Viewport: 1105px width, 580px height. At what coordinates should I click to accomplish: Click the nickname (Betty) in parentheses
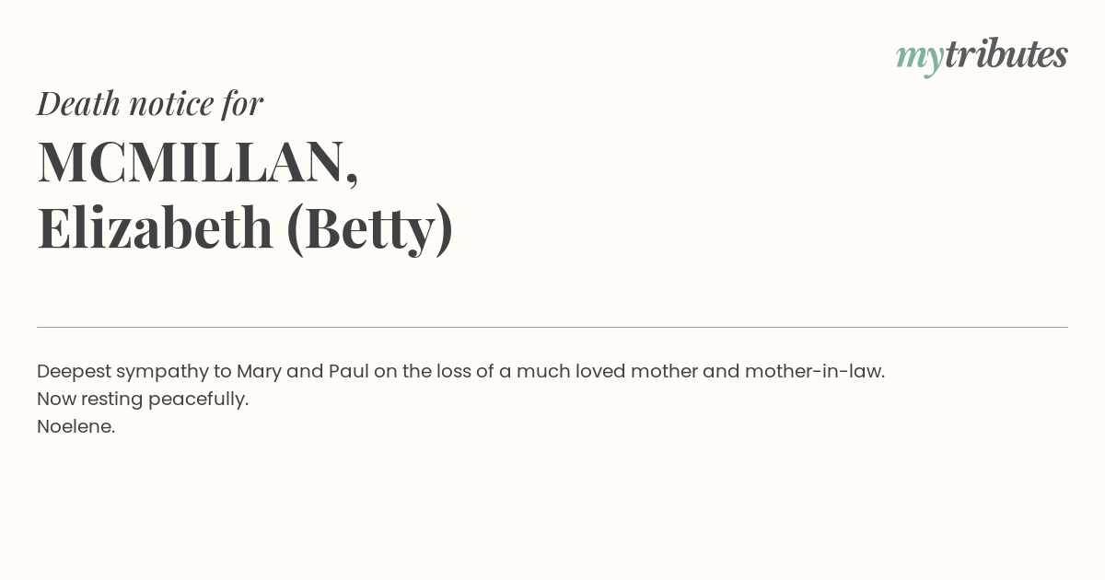click(369, 229)
